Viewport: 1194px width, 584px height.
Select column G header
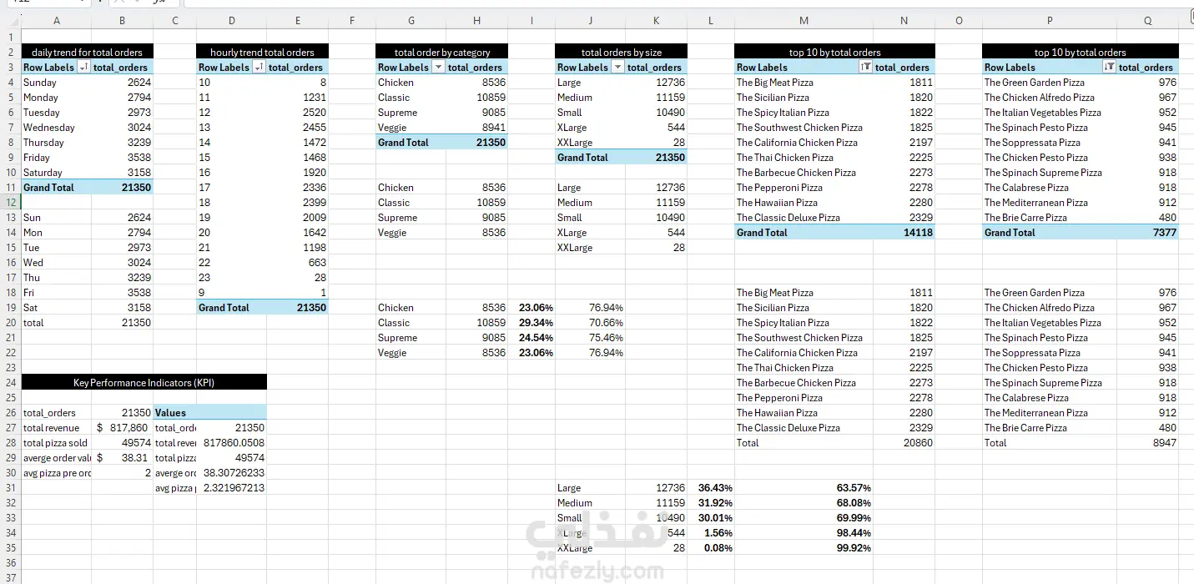(x=411, y=20)
